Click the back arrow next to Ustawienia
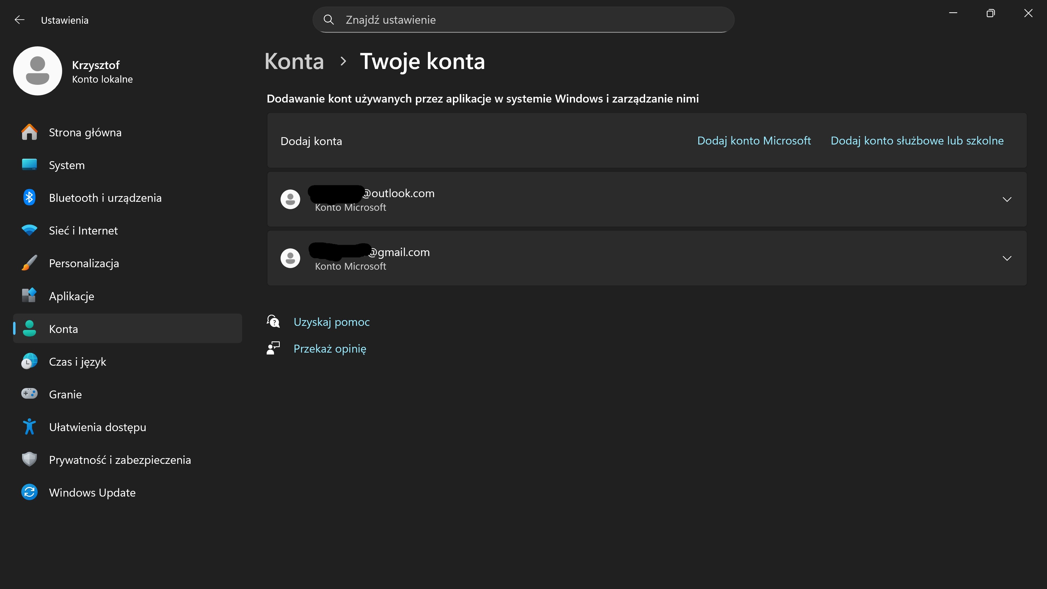This screenshot has width=1047, height=589. click(20, 20)
